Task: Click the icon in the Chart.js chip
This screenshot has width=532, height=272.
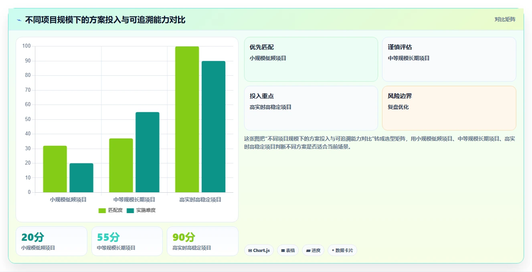Action: point(250,251)
